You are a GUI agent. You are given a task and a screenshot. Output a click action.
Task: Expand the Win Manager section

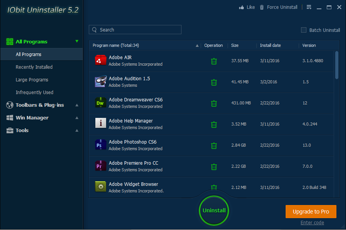[77, 118]
